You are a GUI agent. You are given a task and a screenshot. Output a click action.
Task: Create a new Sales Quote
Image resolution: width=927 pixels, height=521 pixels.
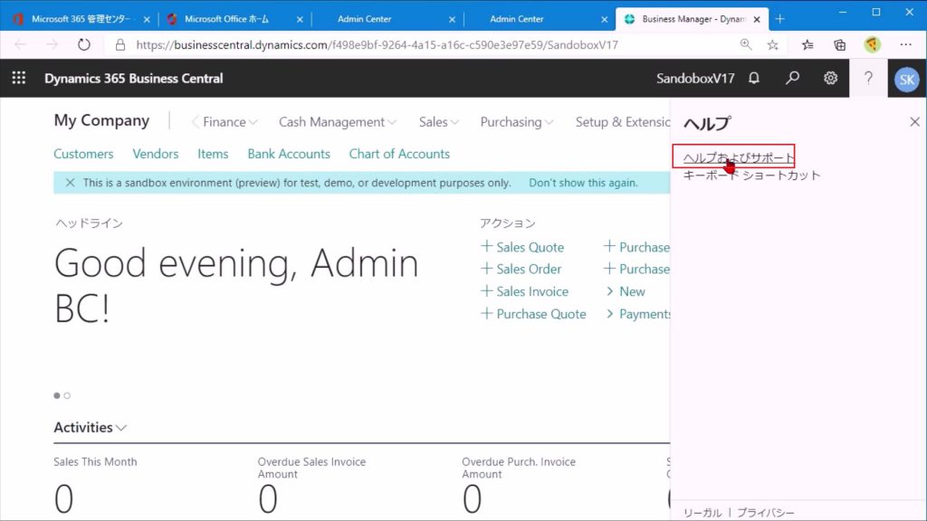(x=522, y=247)
